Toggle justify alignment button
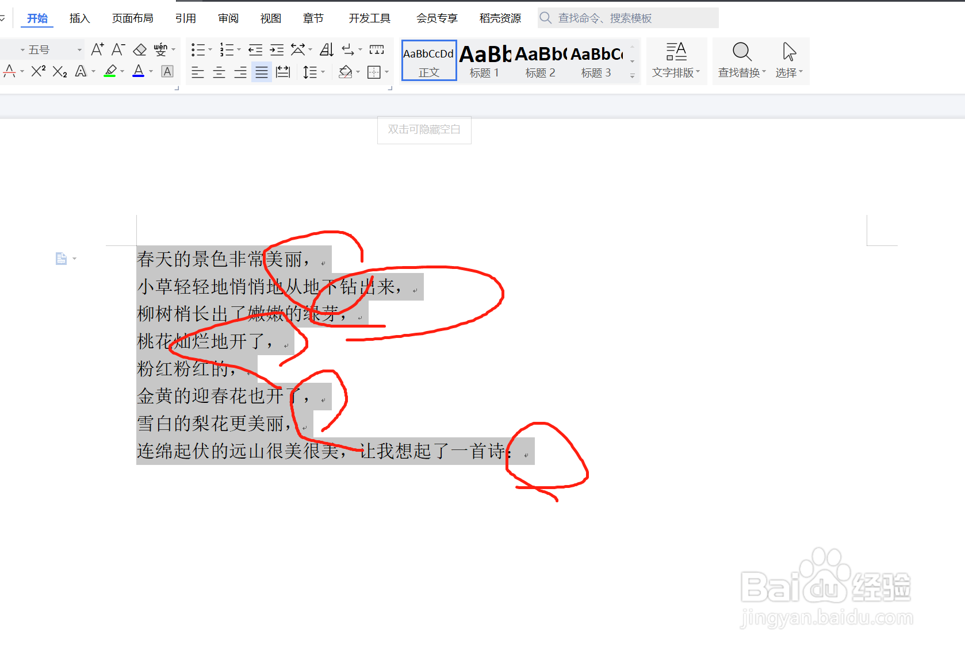Viewport: 965px width, 650px height. 262,72
